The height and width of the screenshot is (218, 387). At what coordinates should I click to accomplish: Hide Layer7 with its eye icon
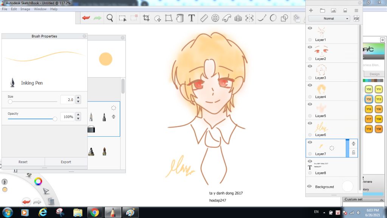coord(310,142)
